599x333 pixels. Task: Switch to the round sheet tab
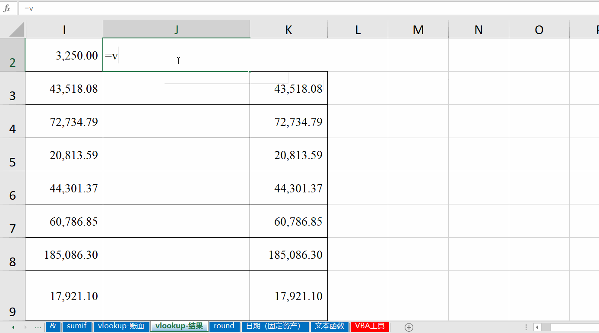click(x=224, y=326)
